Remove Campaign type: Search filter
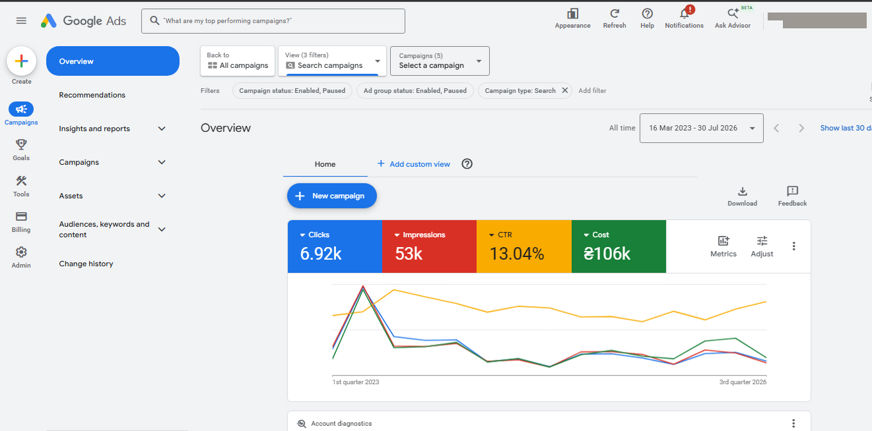Image resolution: width=872 pixels, height=431 pixels. point(565,90)
